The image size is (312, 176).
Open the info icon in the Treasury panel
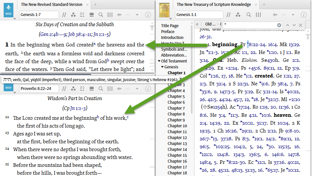[303, 15]
